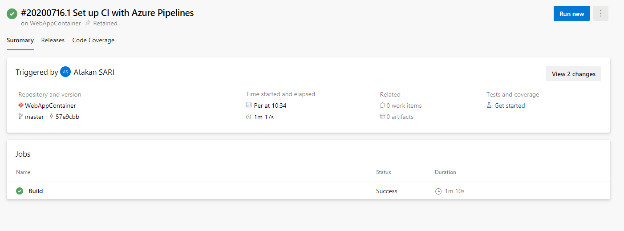
Task: Click the calendar icon next to Per at 10:34
Action: click(x=248, y=105)
